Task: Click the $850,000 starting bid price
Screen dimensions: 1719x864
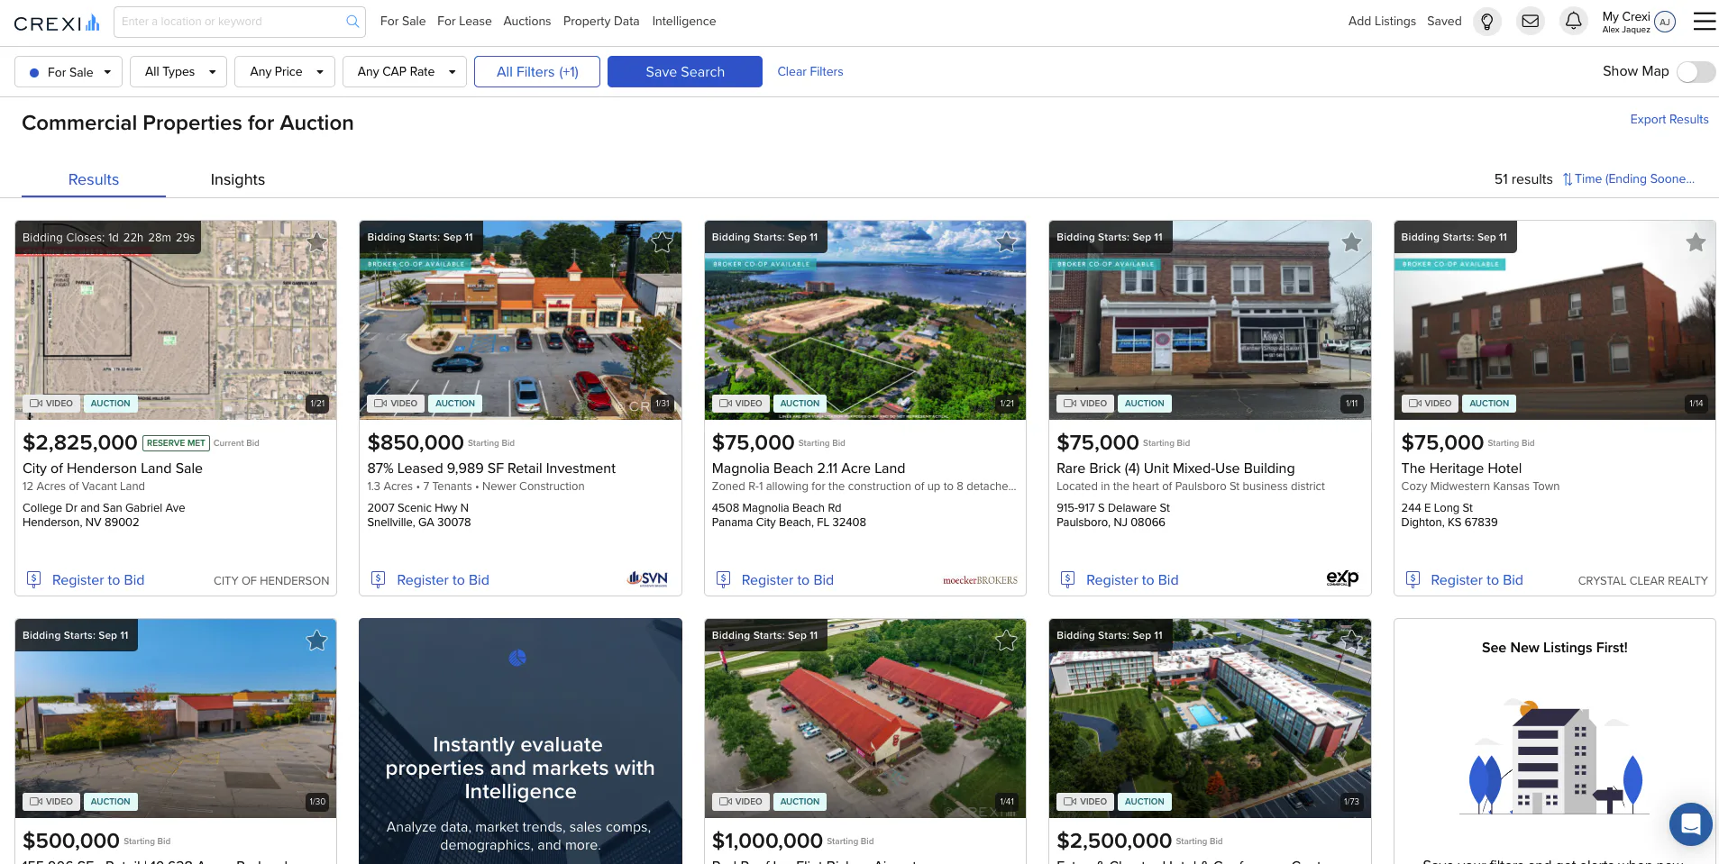Action: point(415,442)
